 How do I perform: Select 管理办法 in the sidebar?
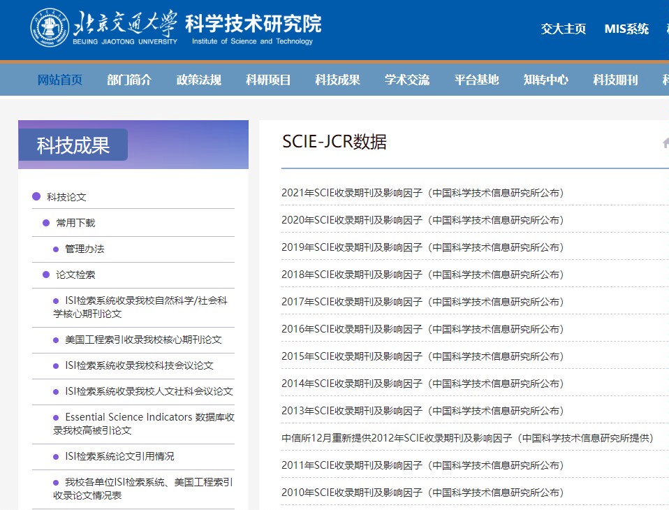[x=84, y=249]
